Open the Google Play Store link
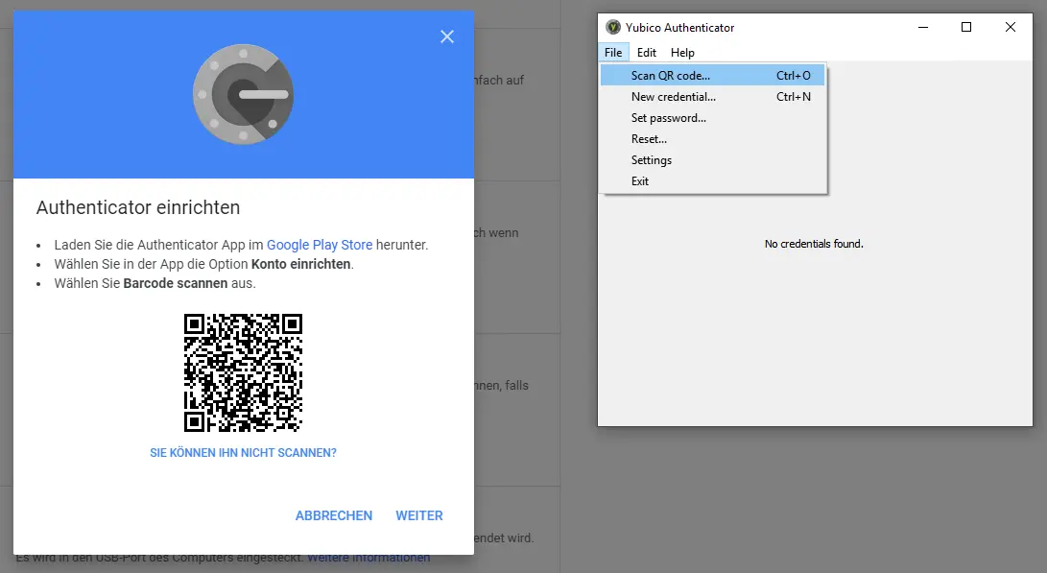 tap(320, 245)
